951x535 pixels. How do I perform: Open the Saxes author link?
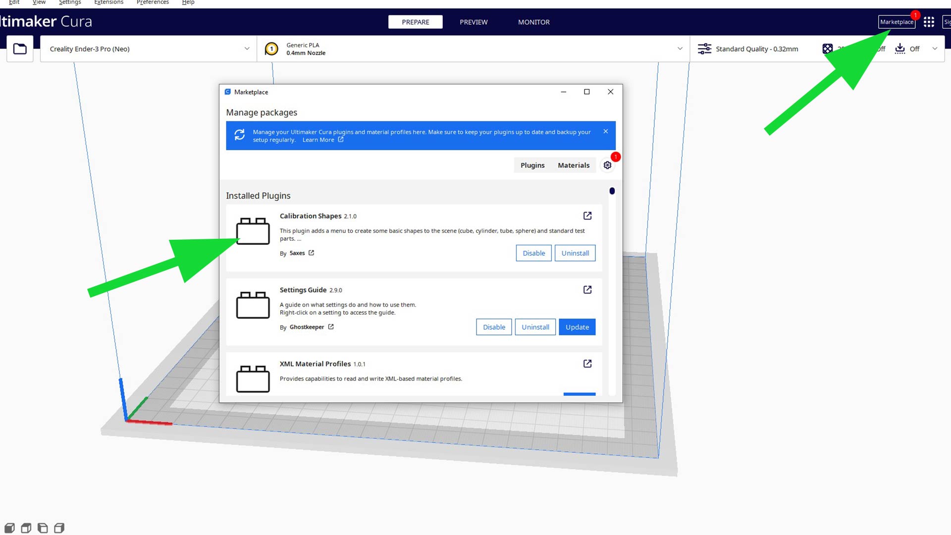click(297, 253)
